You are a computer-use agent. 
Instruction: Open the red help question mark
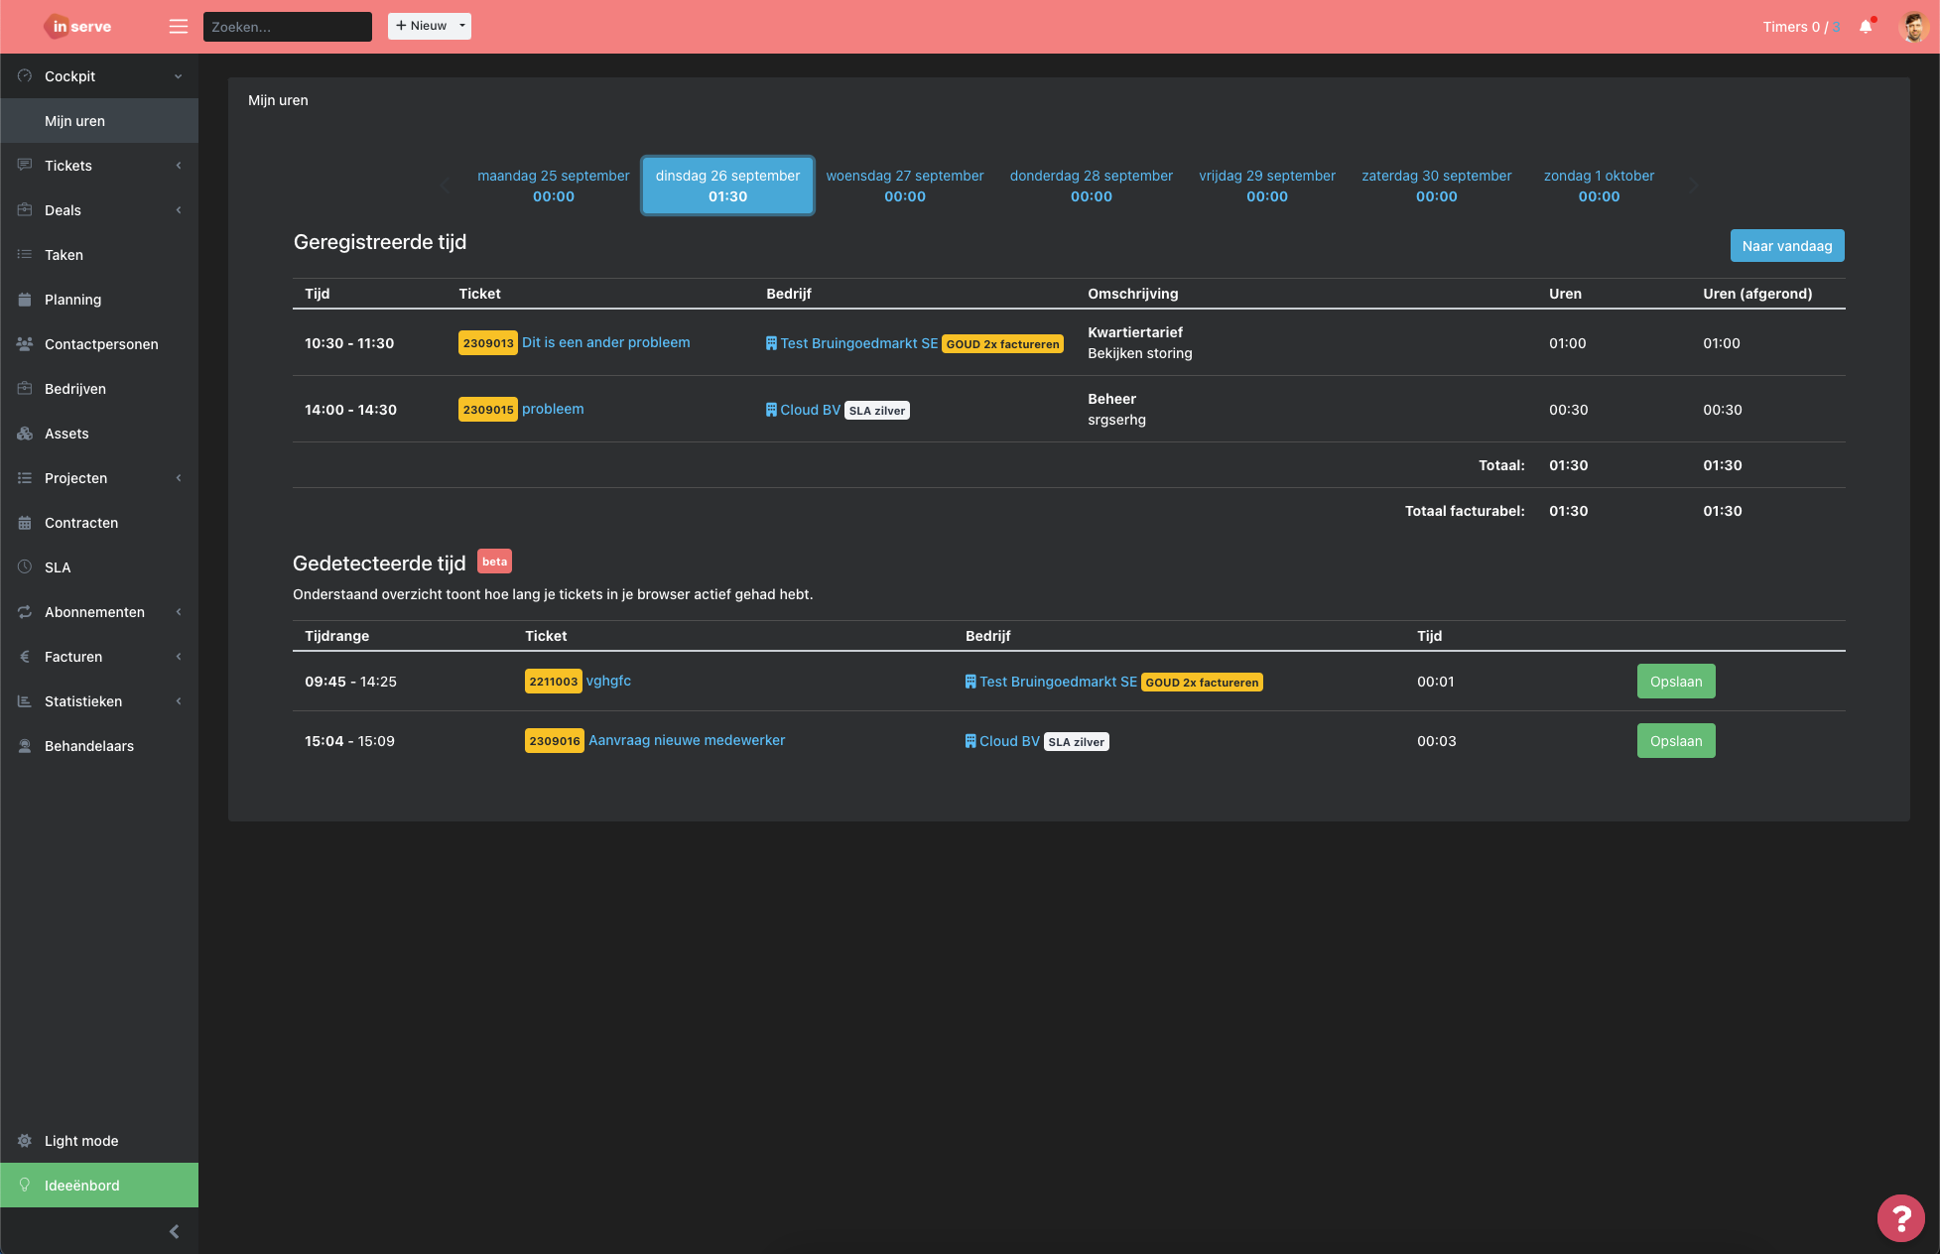[1900, 1217]
